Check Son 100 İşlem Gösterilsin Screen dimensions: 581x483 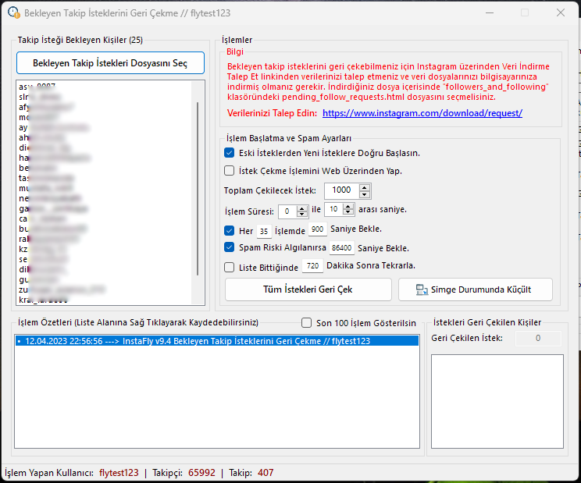[x=306, y=323]
